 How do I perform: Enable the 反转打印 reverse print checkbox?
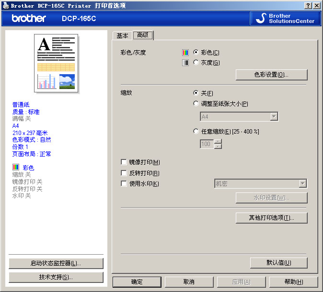tap(124, 173)
